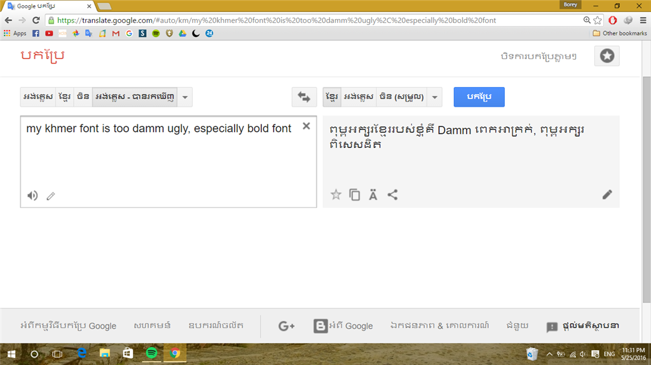Open About Google Translate footer link
This screenshot has width=651, height=365.
(69, 326)
